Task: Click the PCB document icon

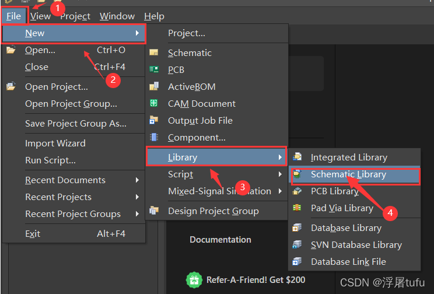Action: pos(154,69)
